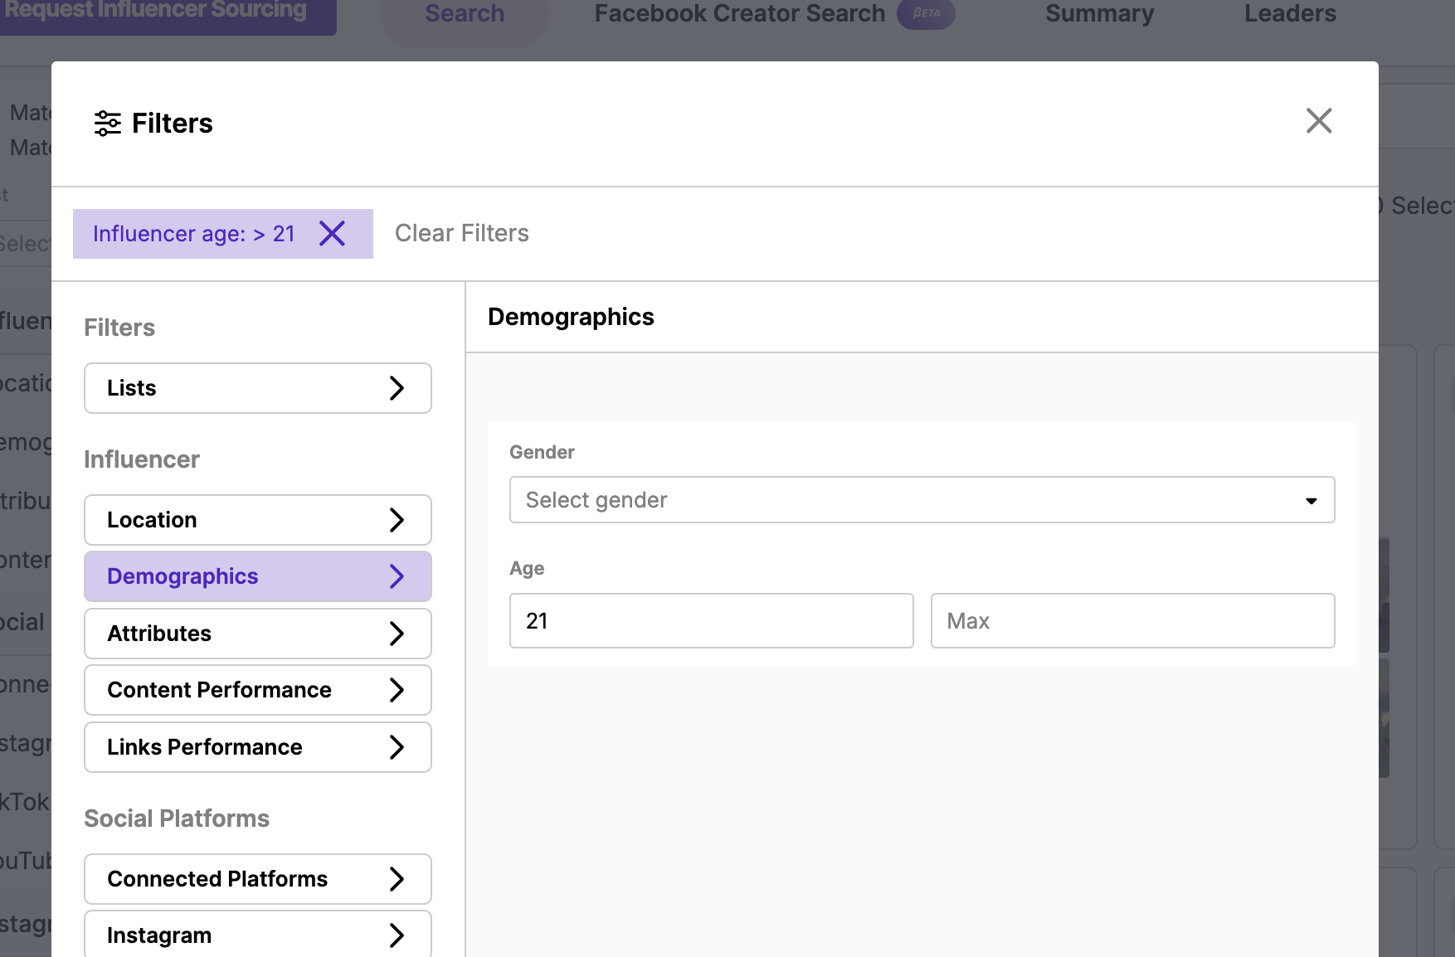Close the Filters dialog with the X icon
This screenshot has height=957, width=1455.
(1318, 121)
